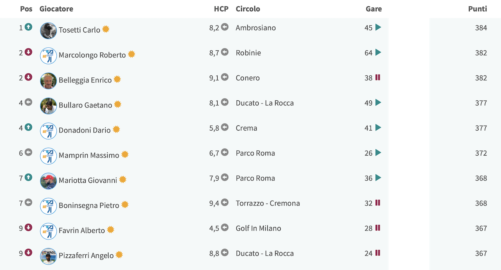Click the up-arrow trend icon beside Tosetti Carlo
This screenshot has height=270, width=501.
click(28, 27)
